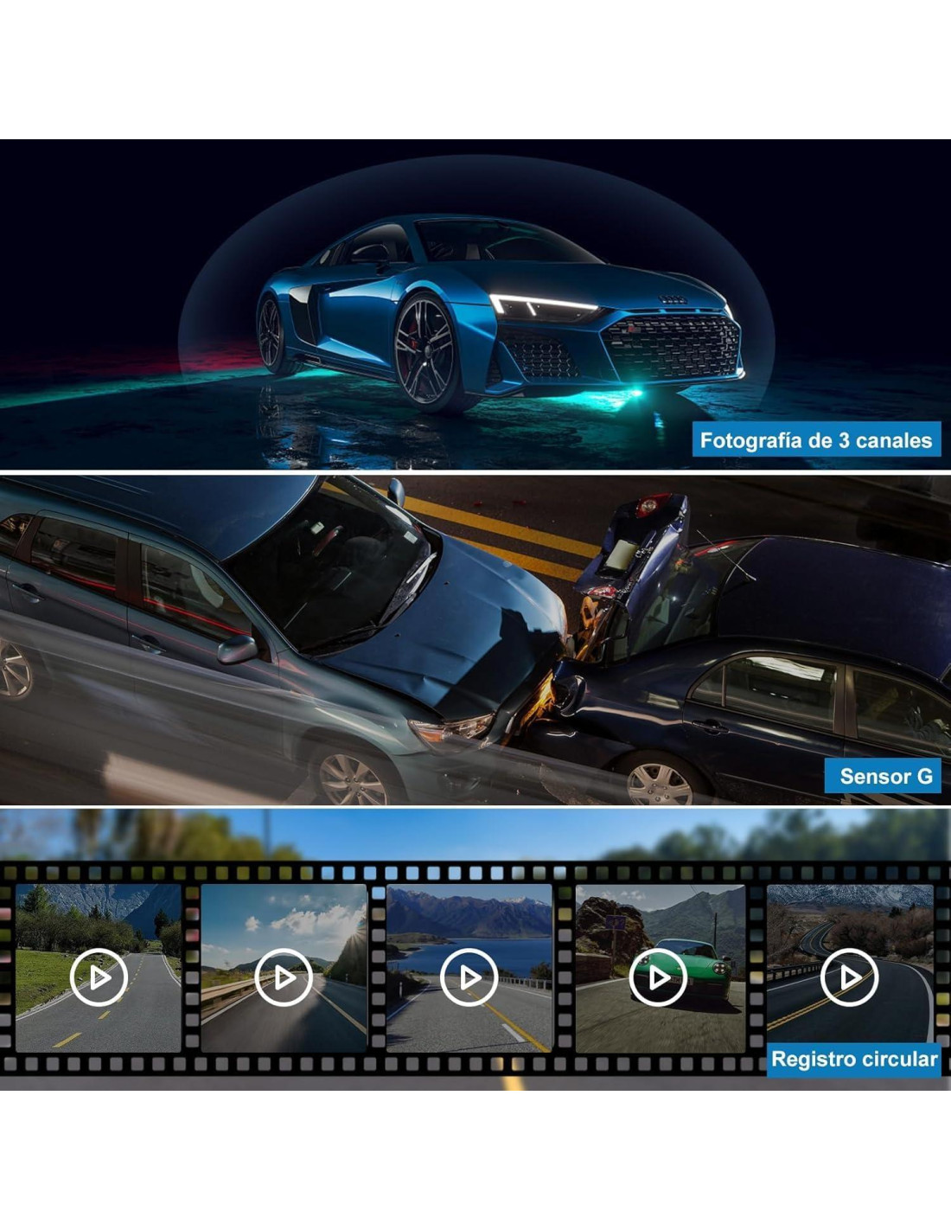
Task: Click the "Fotografía de 3 canales" label
Action: pyautogui.click(x=815, y=440)
